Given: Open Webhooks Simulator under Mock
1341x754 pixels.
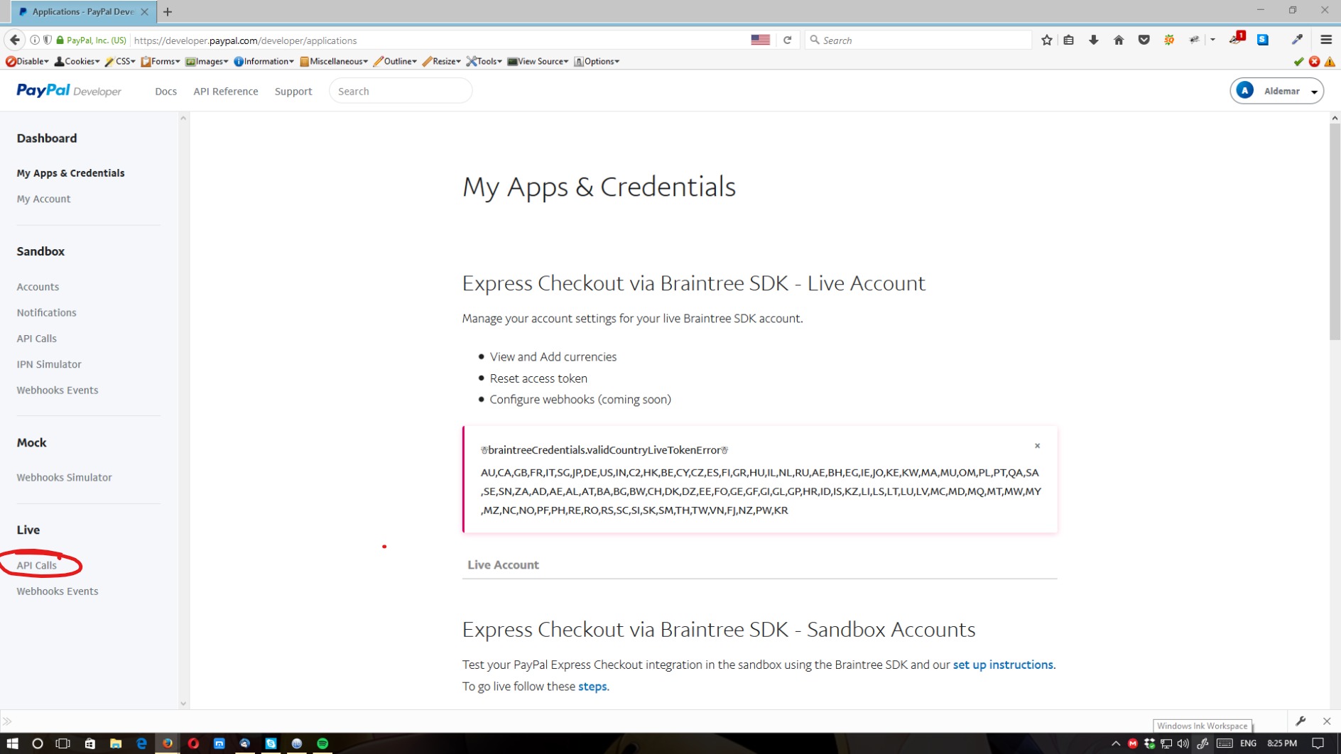Looking at the screenshot, I should click(x=64, y=477).
